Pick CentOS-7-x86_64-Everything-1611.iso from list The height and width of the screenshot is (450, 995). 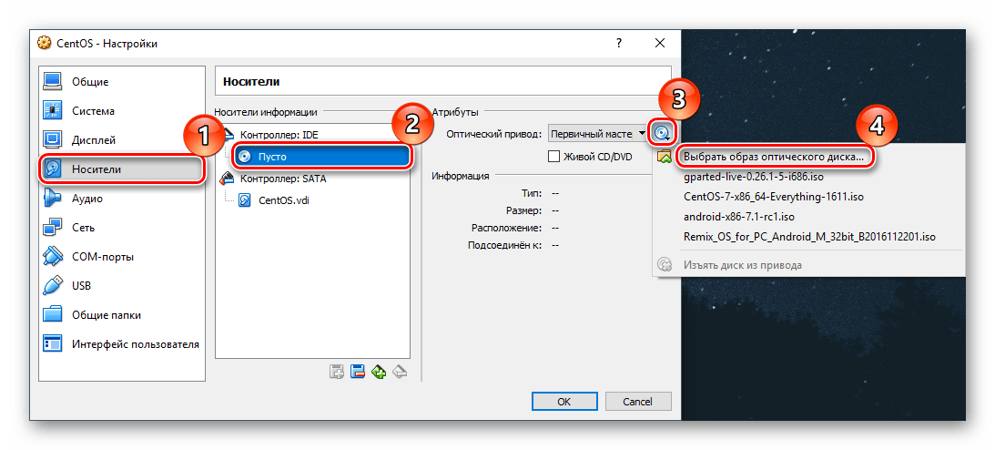point(774,197)
